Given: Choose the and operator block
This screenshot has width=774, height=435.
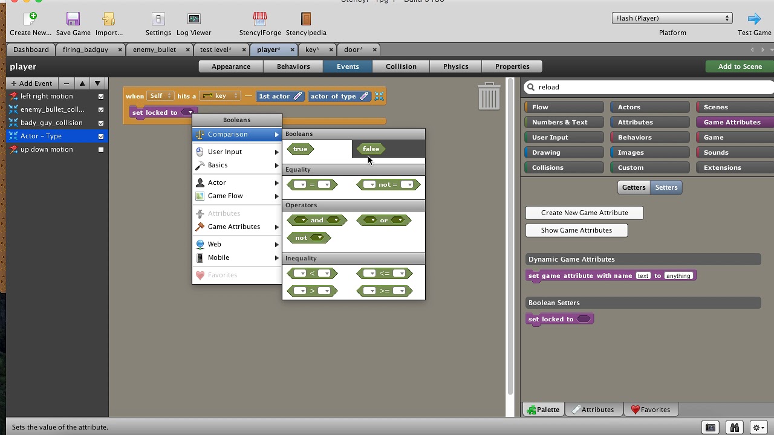Looking at the screenshot, I should (317, 220).
